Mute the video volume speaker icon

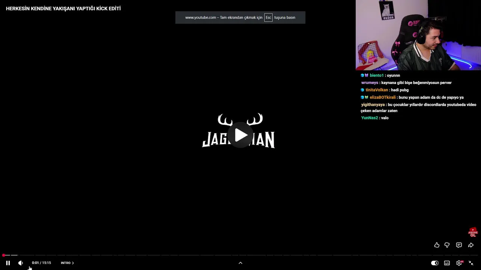(20, 263)
